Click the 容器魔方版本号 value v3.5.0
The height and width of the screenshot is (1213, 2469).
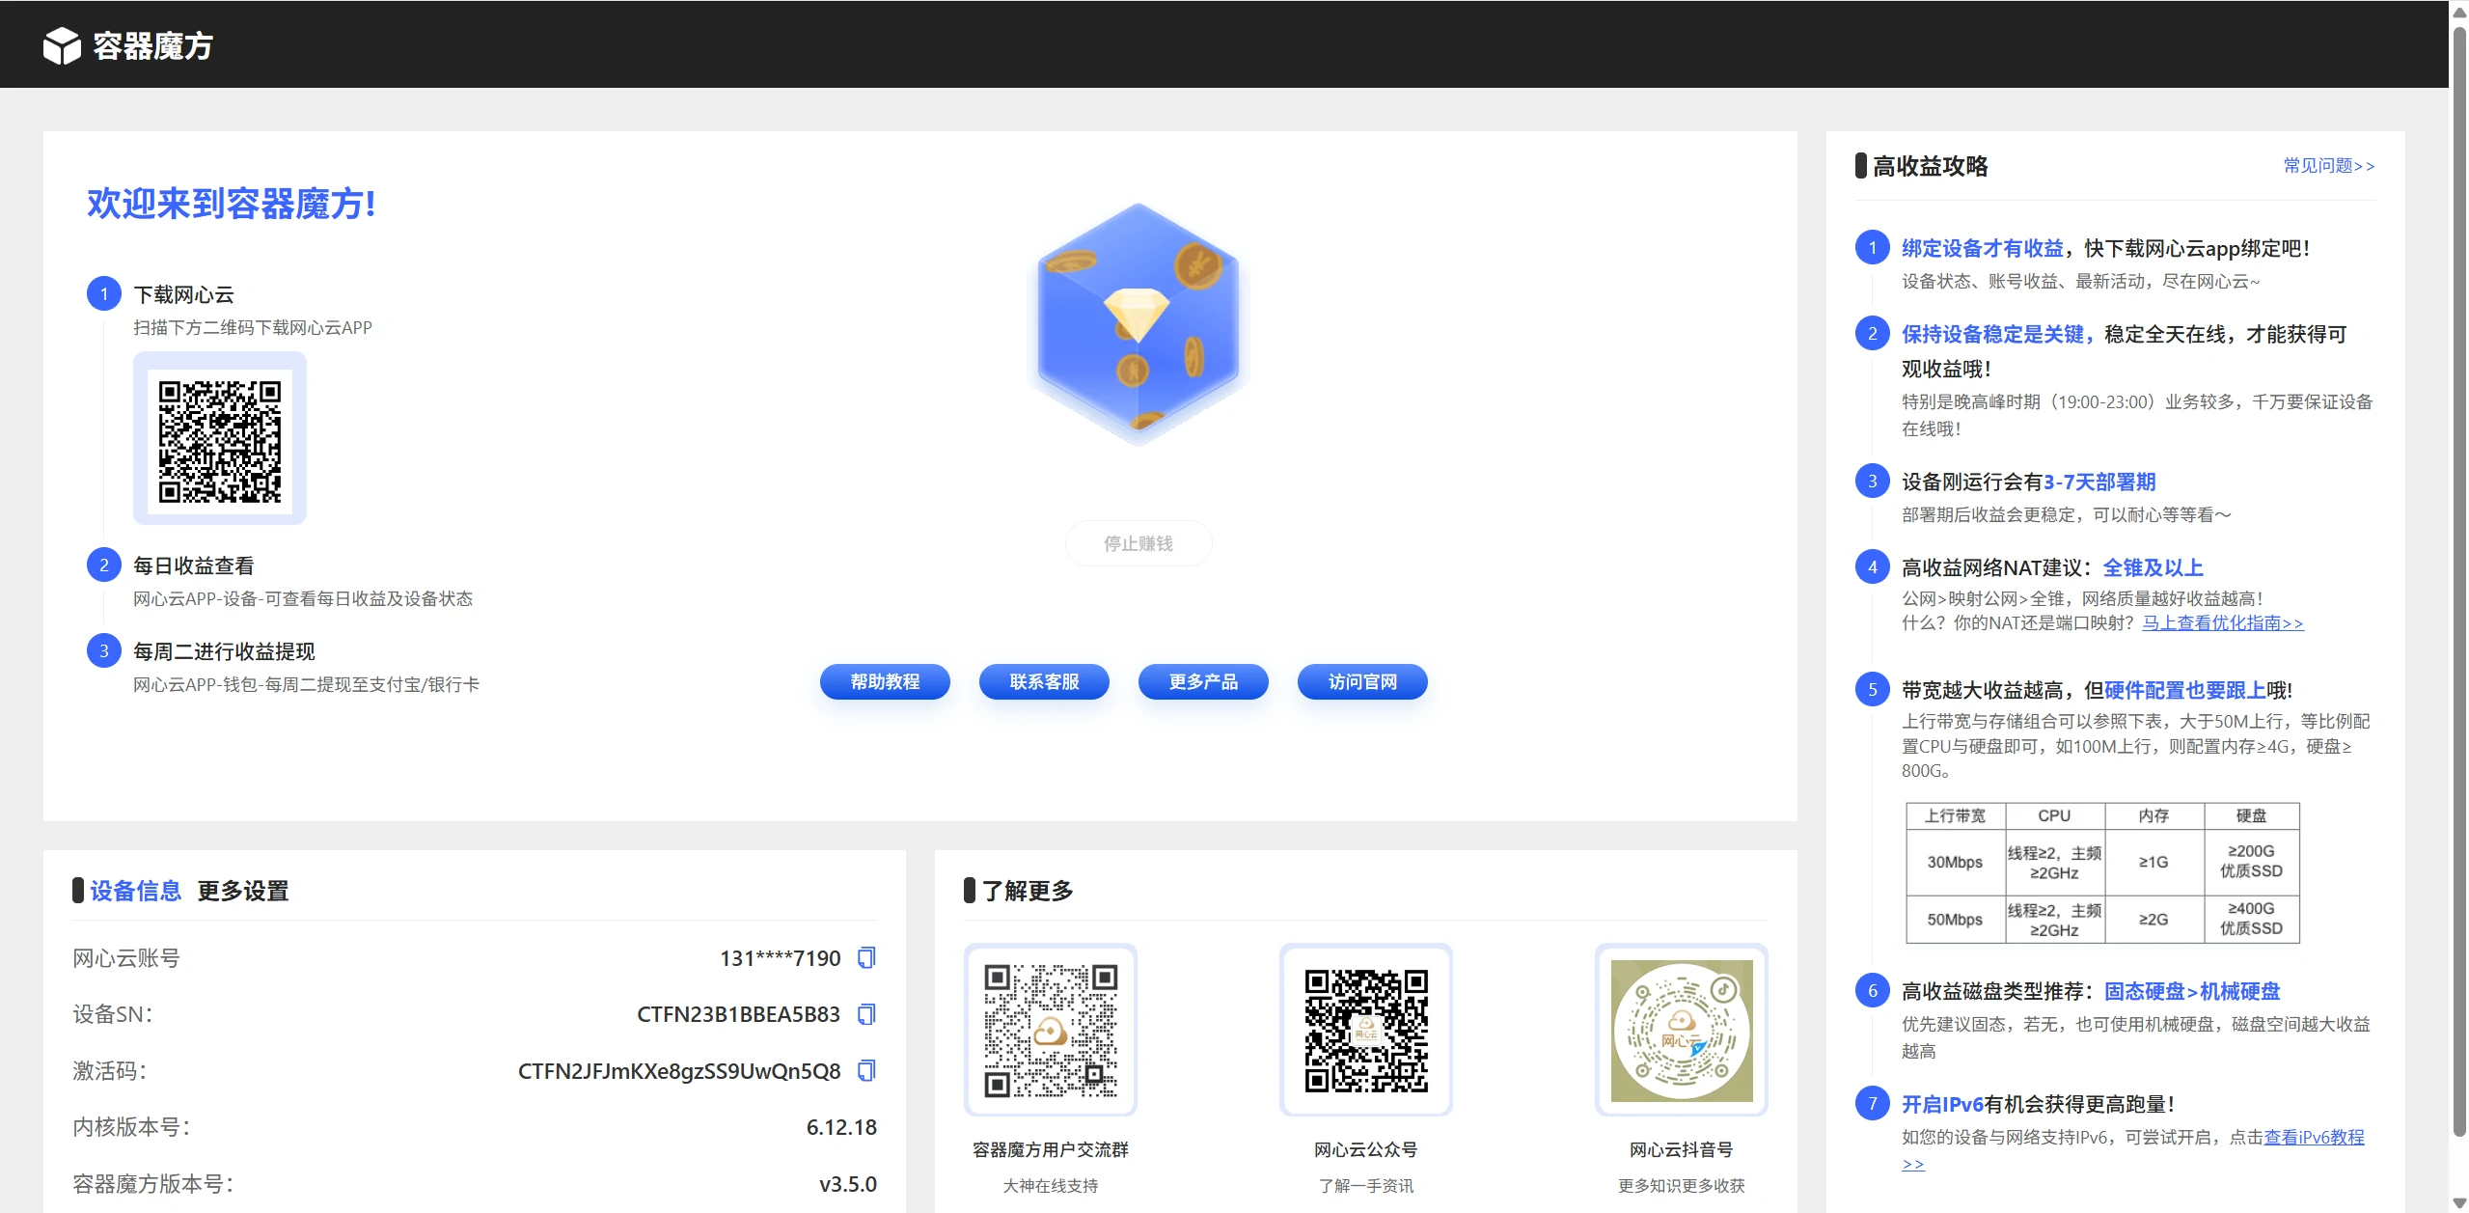pyautogui.click(x=848, y=1184)
